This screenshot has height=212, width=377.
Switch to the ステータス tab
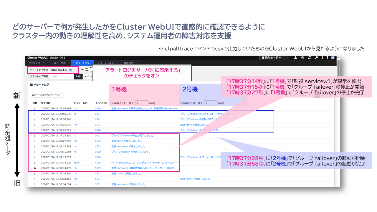click(x=59, y=63)
